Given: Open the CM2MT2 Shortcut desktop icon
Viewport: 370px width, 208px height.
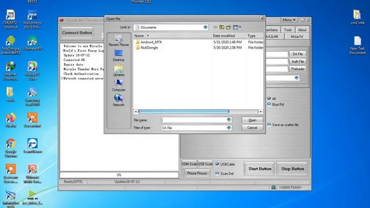Looking at the screenshot, I should [10, 19].
